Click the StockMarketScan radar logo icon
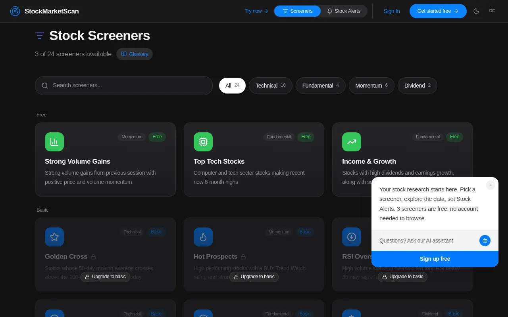 [15, 11]
